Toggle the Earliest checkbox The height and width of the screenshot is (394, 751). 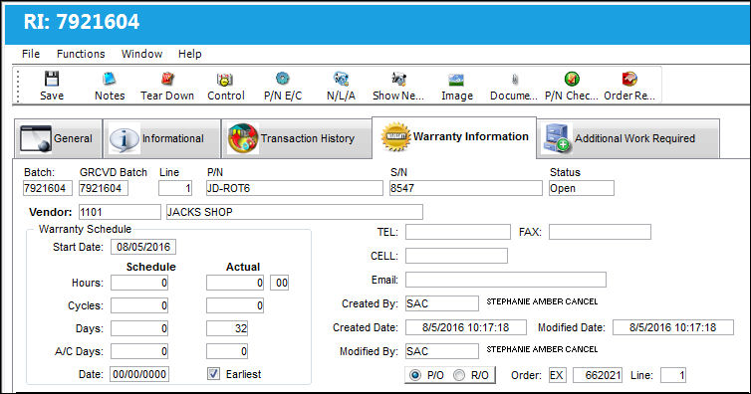pyautogui.click(x=213, y=373)
